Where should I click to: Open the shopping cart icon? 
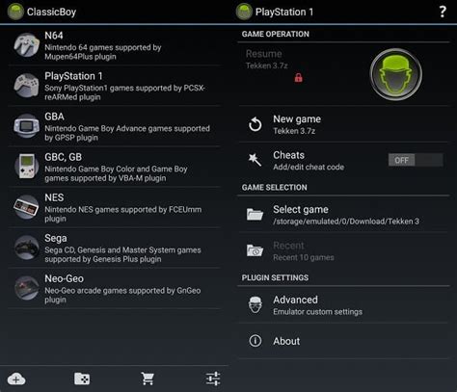coord(148,379)
